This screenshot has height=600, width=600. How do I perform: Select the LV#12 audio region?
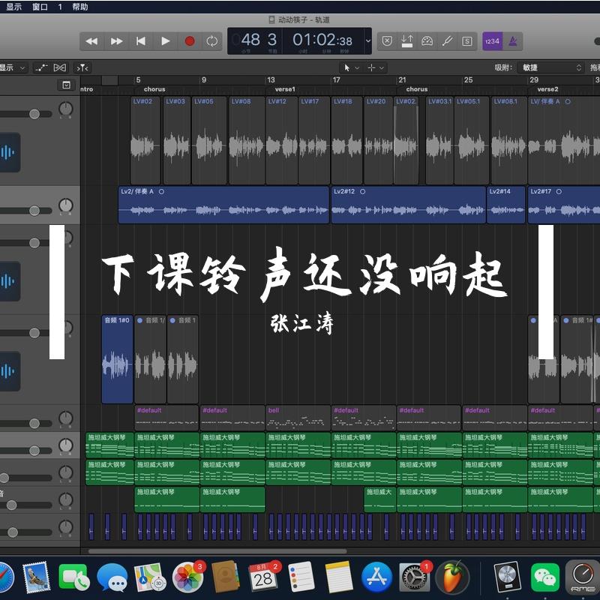click(x=281, y=140)
